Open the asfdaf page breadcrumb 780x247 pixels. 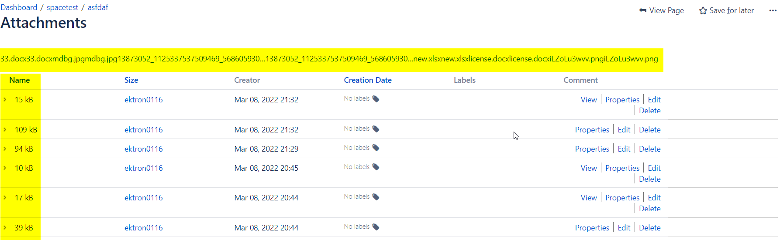point(98,7)
